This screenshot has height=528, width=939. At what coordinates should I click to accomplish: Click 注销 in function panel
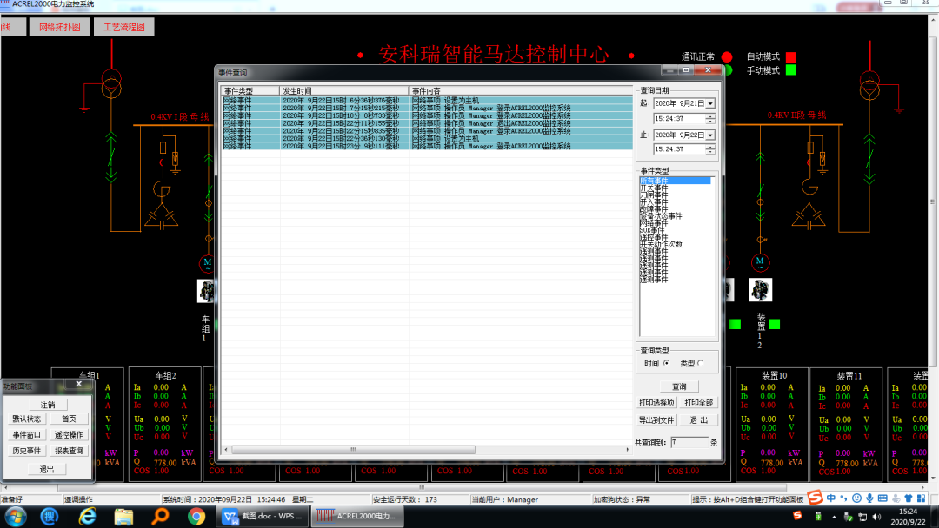point(48,405)
